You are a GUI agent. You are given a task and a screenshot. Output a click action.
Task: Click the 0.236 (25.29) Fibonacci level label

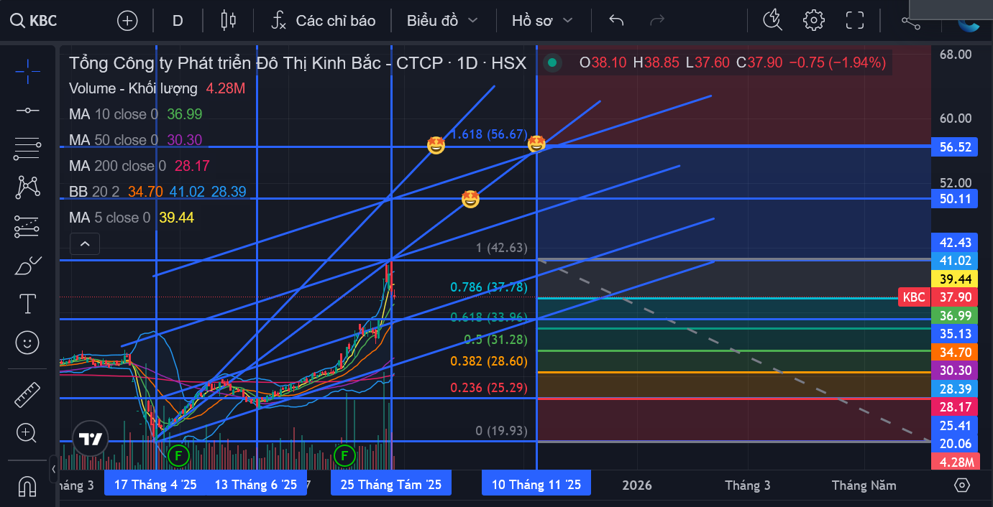[489, 388]
